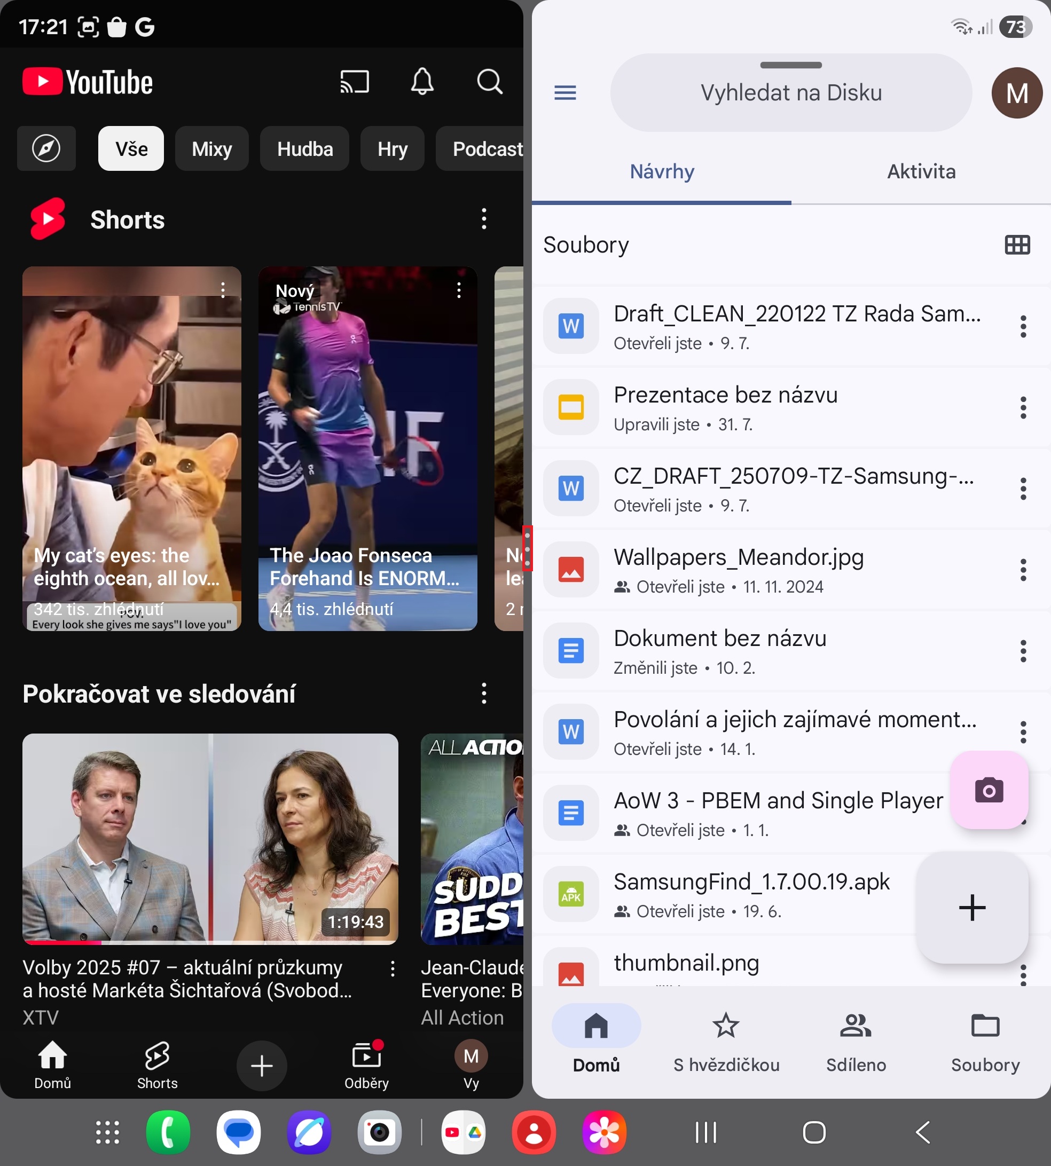Viewport: 1051px width, 1166px height.
Task: Open options for Wallpapers_Meandor.jpg
Action: click(1023, 570)
